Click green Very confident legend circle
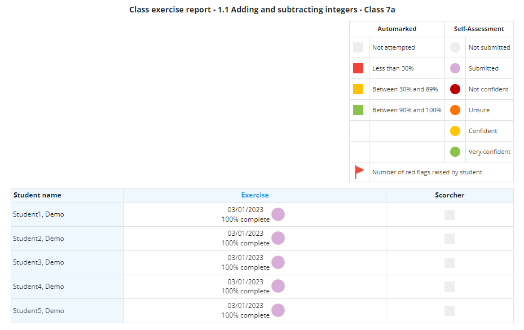 click(x=455, y=152)
